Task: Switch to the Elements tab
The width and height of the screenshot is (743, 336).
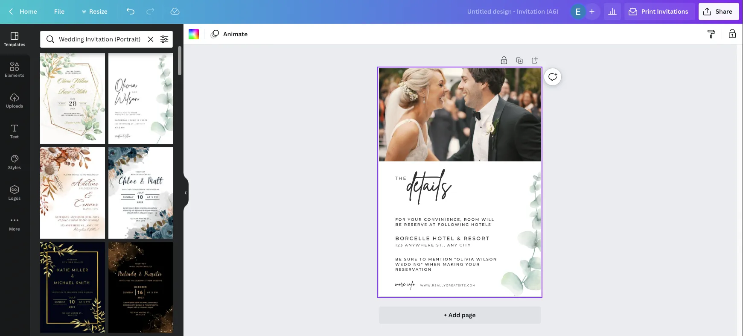Action: [x=15, y=69]
